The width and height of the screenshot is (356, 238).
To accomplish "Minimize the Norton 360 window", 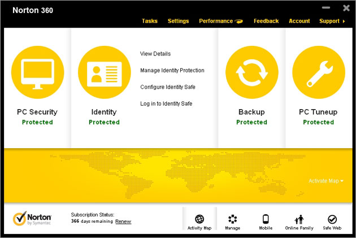I will point(326,8).
